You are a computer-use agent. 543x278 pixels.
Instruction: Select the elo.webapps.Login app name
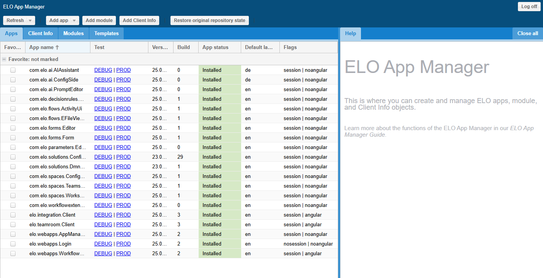(x=50, y=244)
